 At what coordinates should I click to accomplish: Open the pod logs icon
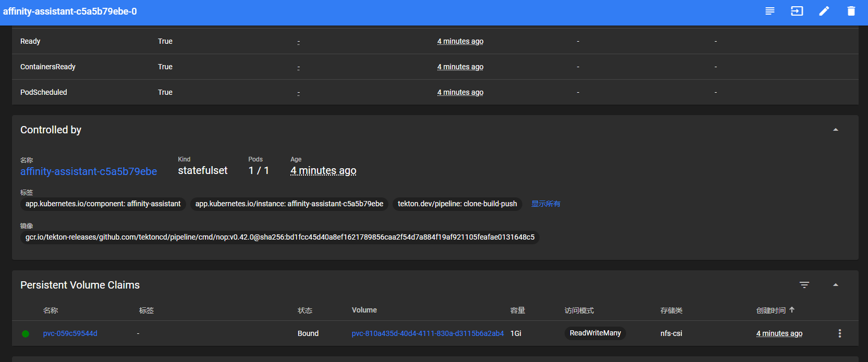click(770, 11)
